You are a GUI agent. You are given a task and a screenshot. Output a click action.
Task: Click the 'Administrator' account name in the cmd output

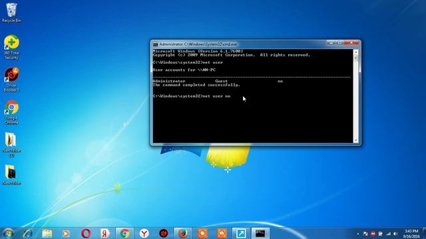tap(169, 81)
